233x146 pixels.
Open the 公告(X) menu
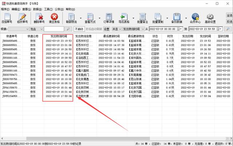click(59, 9)
